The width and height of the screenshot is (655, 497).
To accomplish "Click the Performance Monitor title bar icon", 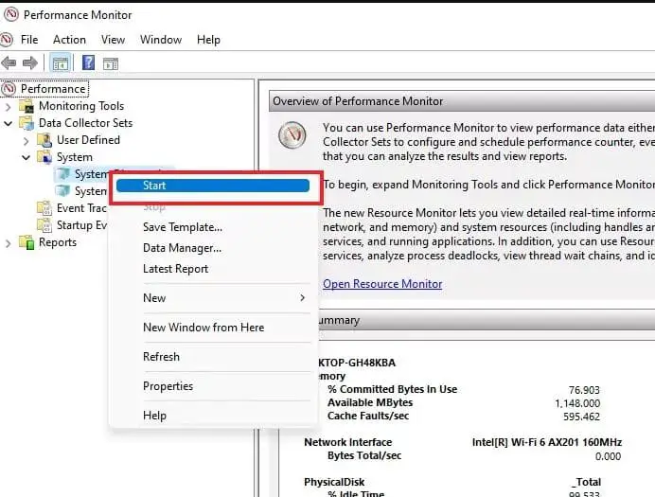I will 10,14.
